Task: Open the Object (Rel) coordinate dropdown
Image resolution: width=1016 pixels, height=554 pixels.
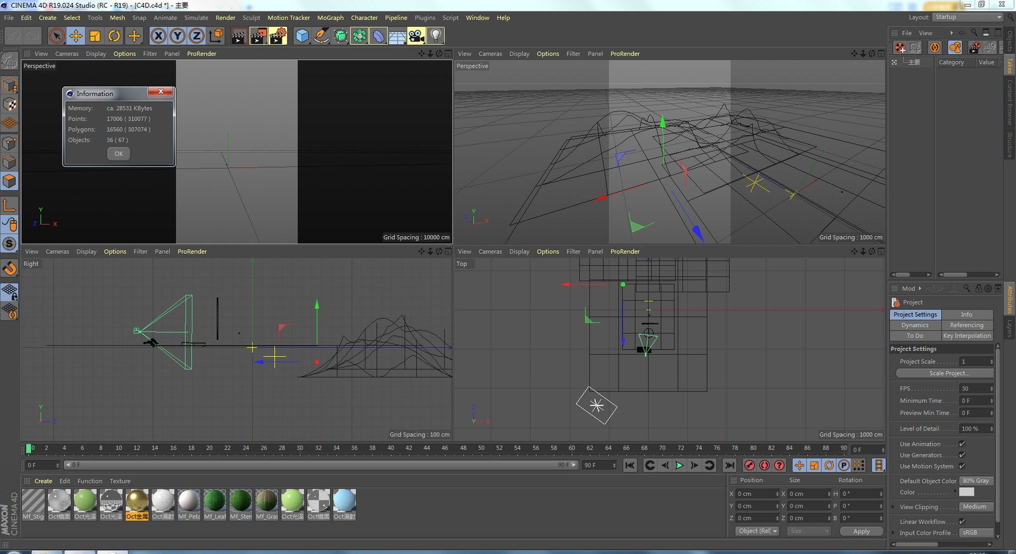Action: (x=757, y=531)
